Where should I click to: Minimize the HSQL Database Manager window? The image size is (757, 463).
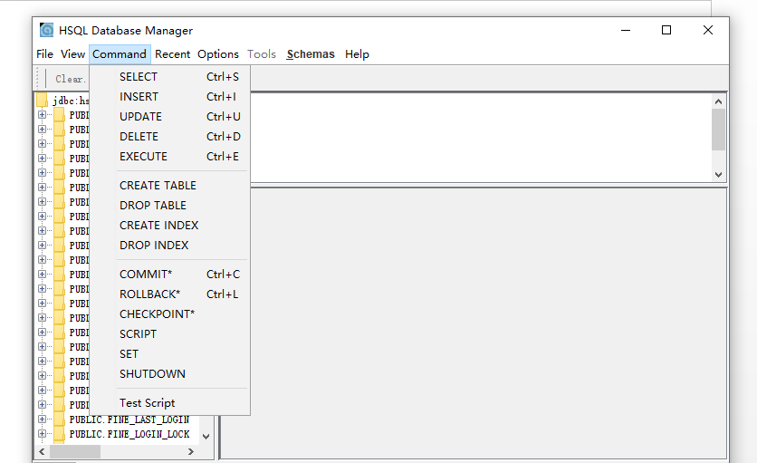[626, 30]
